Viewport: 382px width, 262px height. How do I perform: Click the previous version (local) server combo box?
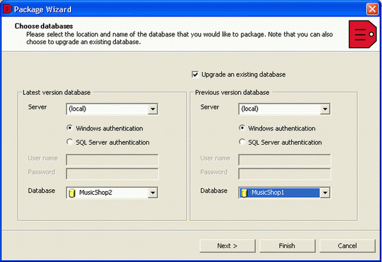click(x=284, y=109)
